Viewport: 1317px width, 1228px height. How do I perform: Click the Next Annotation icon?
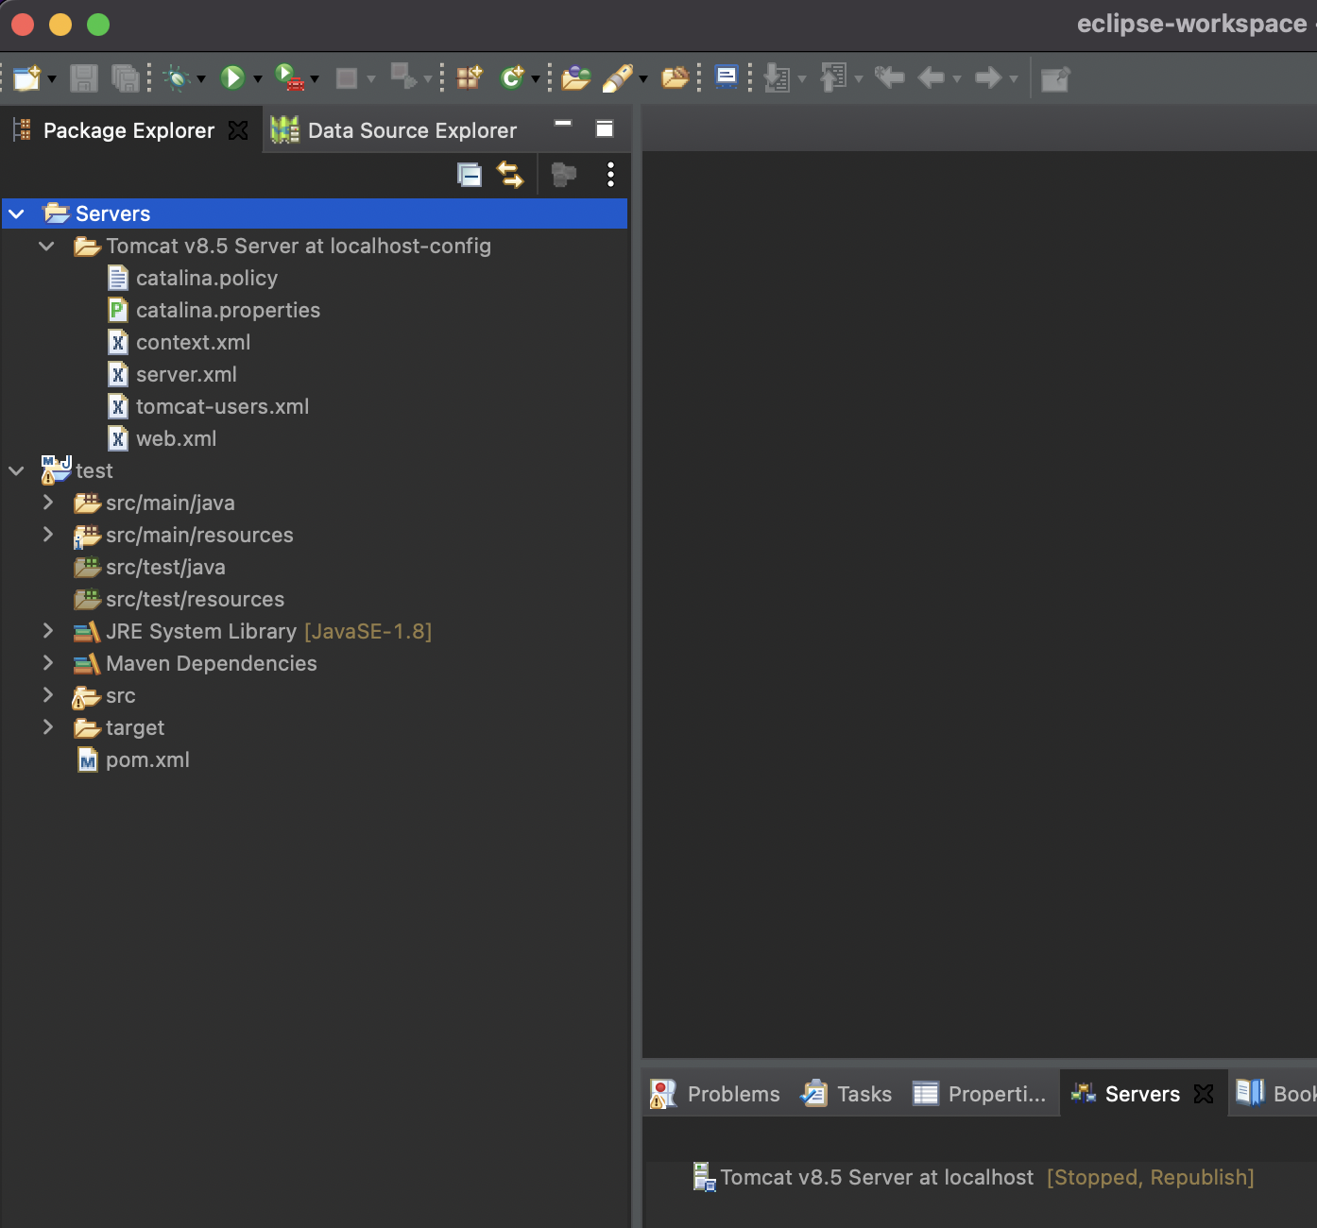(x=777, y=77)
